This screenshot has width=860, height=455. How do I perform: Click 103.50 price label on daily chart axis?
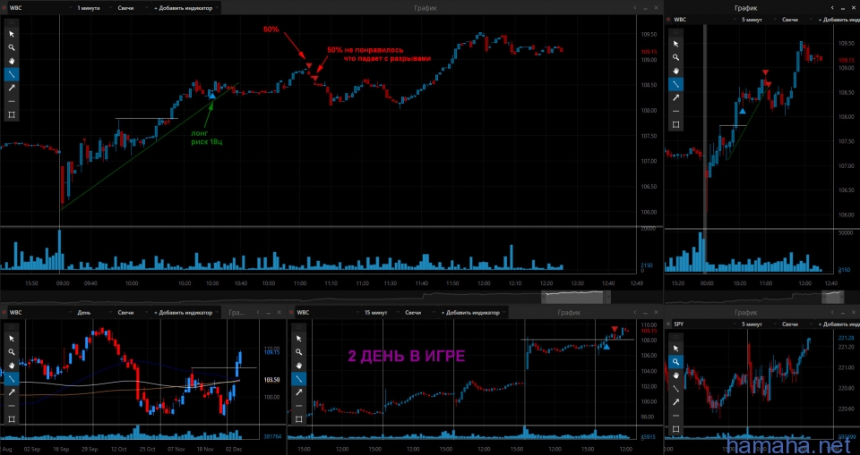click(272, 379)
